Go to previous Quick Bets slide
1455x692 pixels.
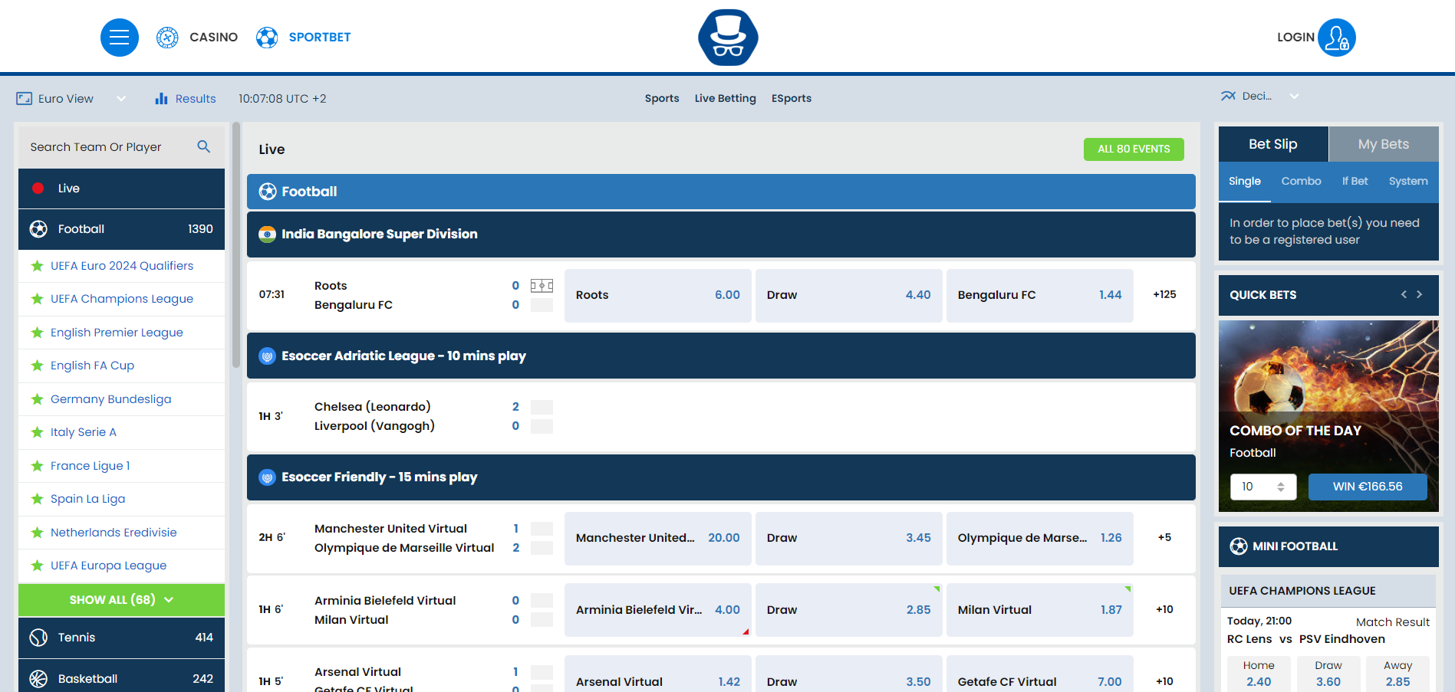pos(1404,294)
